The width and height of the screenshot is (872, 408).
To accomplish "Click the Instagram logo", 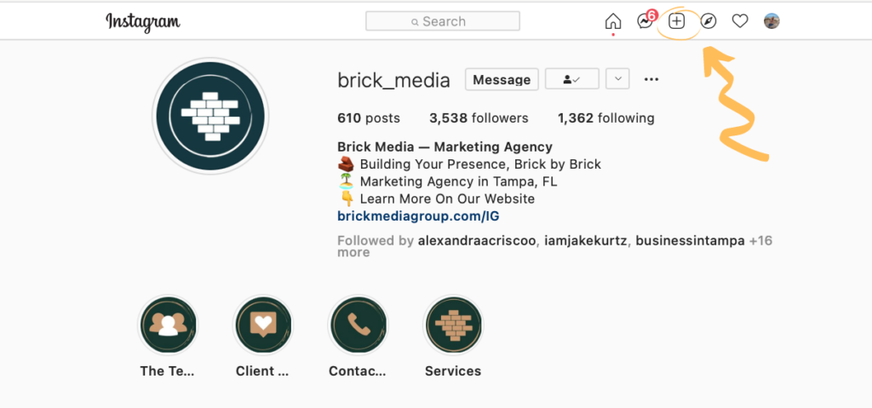I will pos(143,21).
